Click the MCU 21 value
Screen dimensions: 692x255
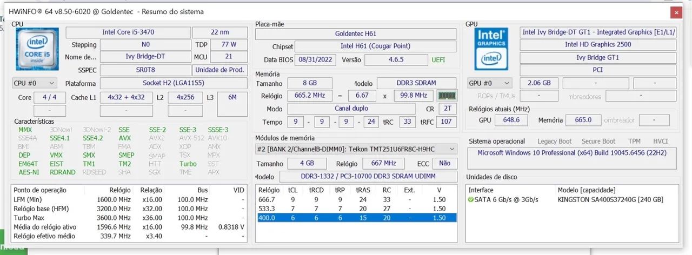[x=228, y=57]
